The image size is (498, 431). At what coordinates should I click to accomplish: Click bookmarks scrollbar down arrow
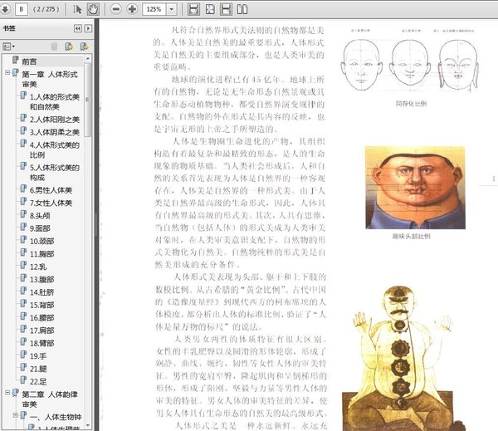[88, 425]
